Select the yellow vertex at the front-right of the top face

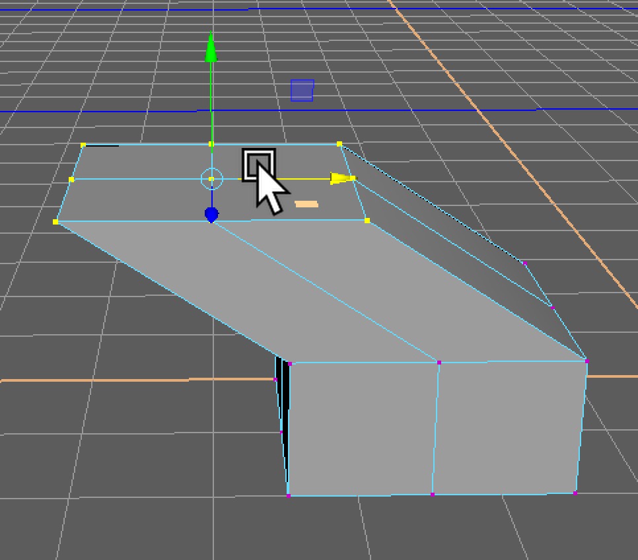[367, 221]
